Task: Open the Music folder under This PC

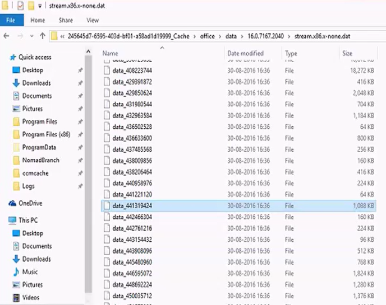Action: tap(30, 272)
